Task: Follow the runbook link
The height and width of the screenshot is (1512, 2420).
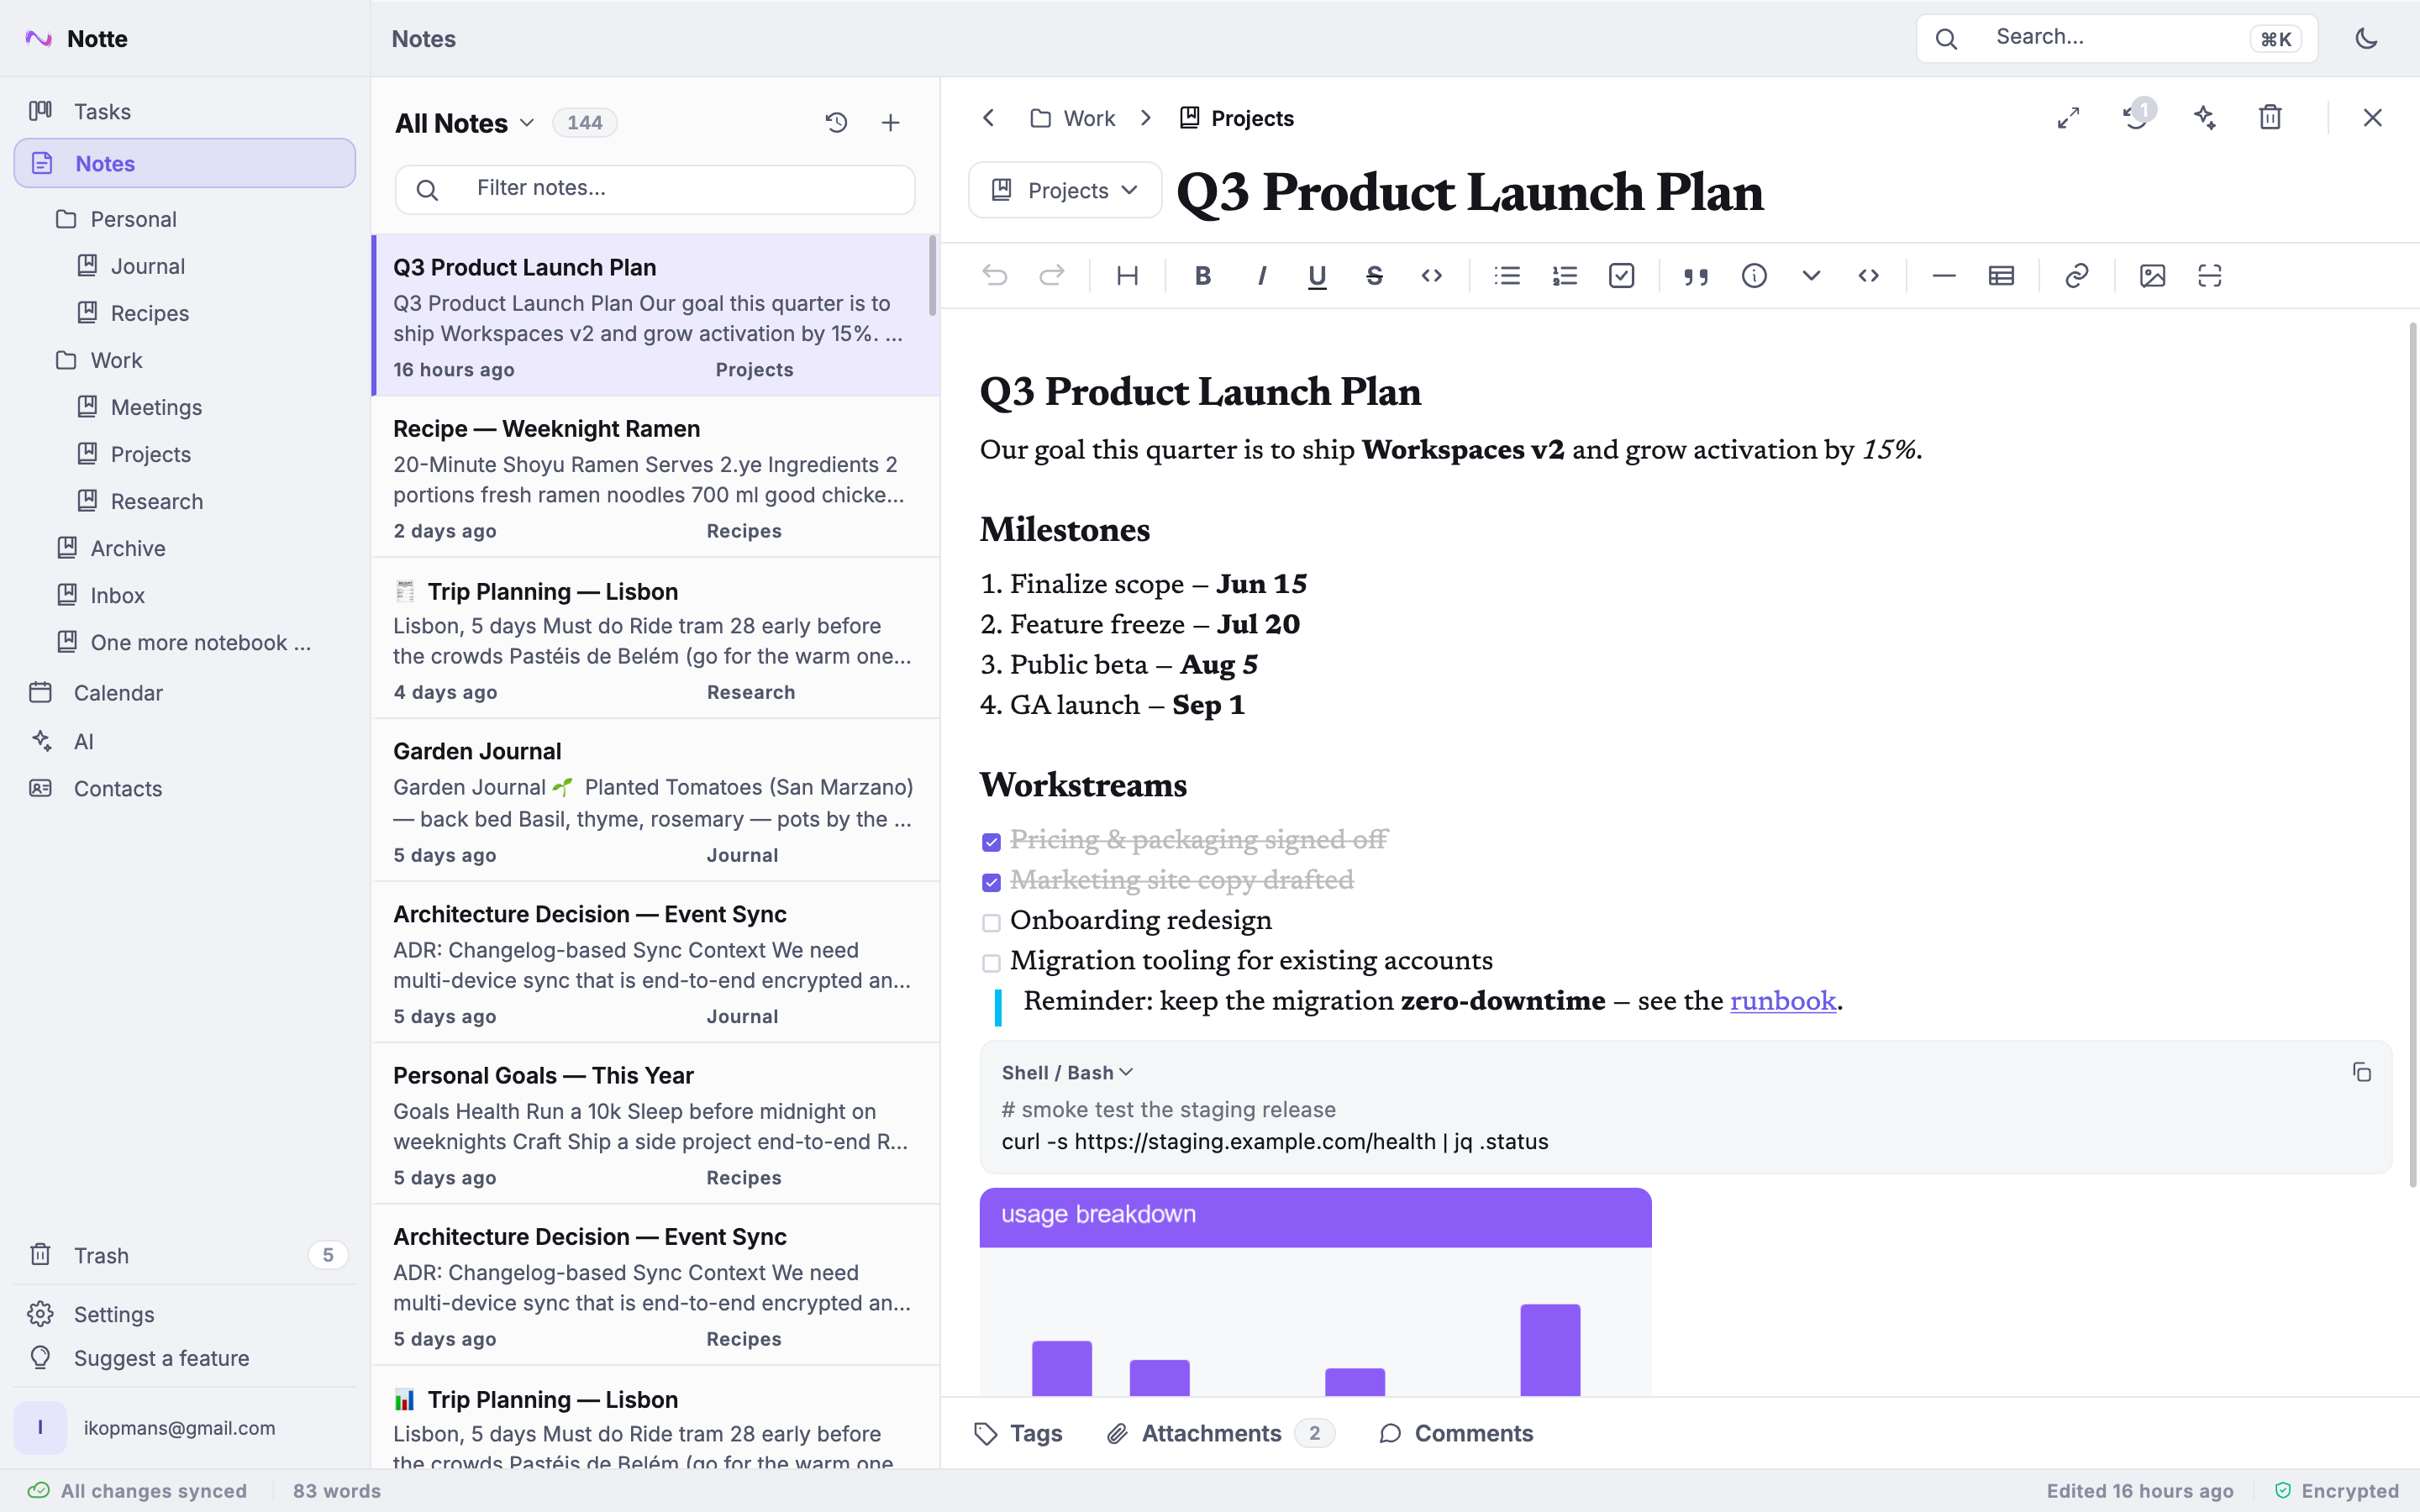Action: point(1782,1001)
